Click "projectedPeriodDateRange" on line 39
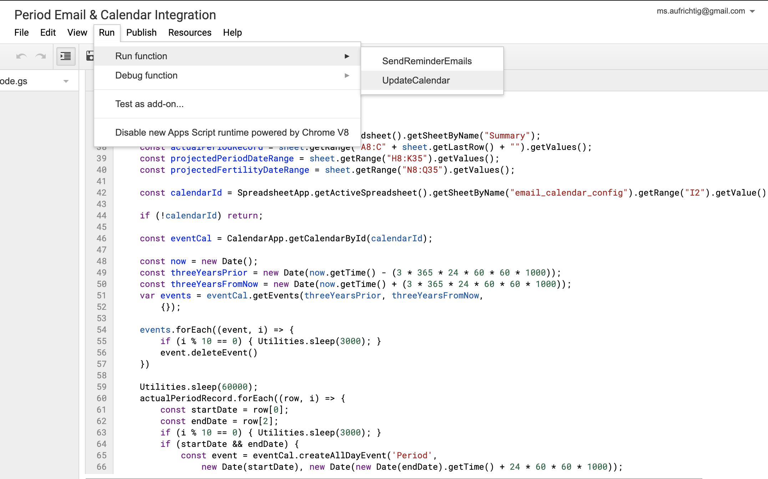 pyautogui.click(x=232, y=158)
